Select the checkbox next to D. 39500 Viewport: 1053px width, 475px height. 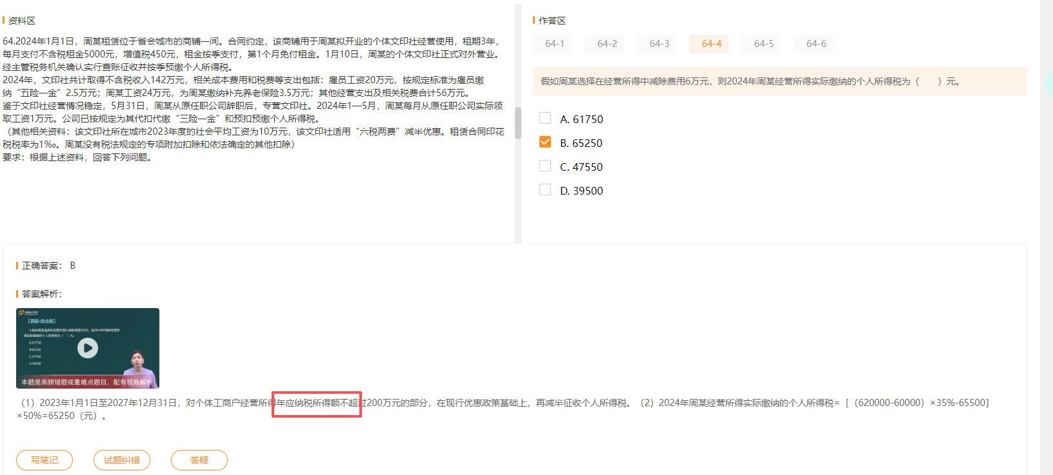545,190
